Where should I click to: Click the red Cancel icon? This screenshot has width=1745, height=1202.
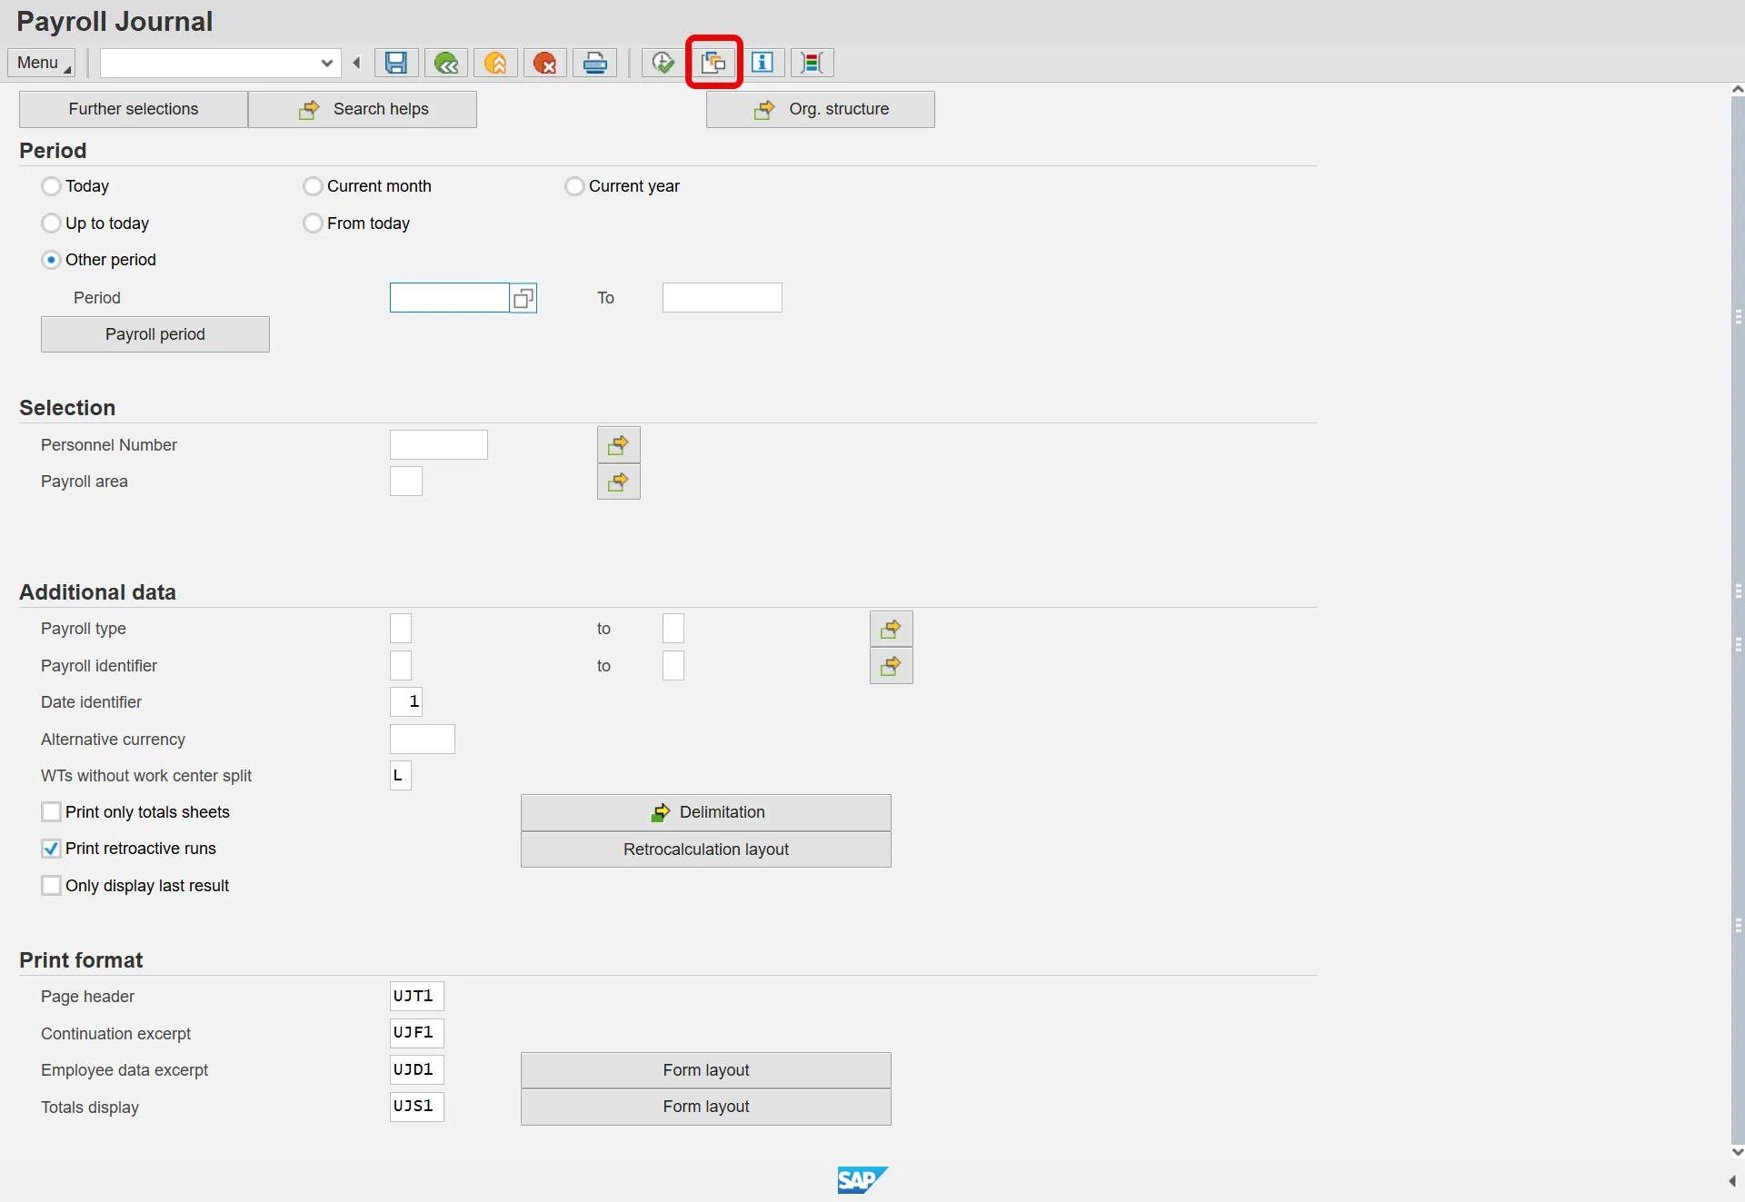tap(545, 63)
